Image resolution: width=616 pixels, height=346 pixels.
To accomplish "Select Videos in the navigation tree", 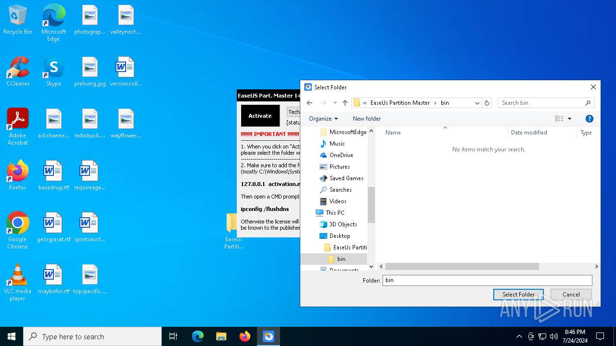I will [x=333, y=201].
